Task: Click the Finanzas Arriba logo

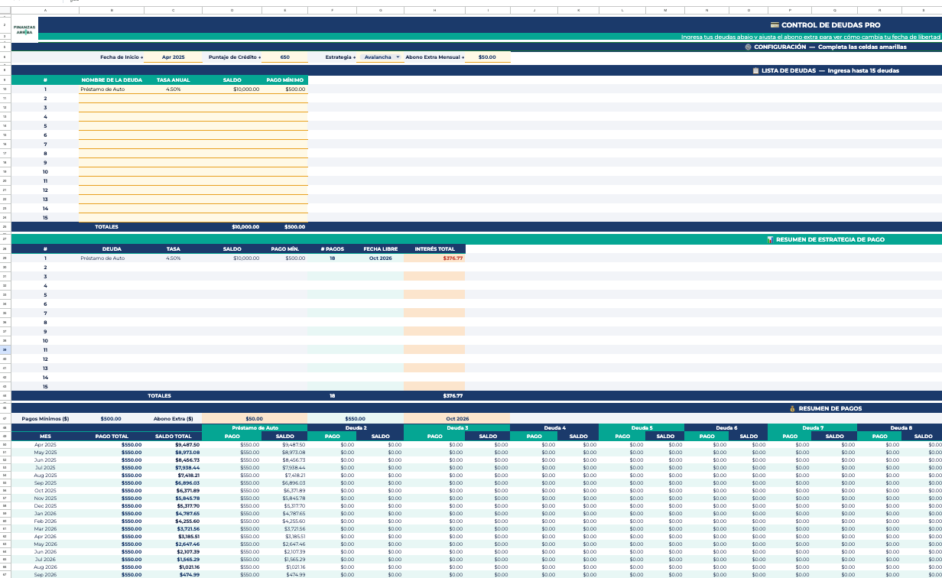Action: tap(24, 30)
